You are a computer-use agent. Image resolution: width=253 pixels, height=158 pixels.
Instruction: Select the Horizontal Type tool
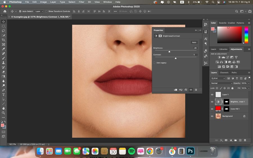3,95
